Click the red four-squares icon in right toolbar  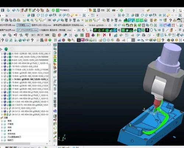(x=173, y=25)
